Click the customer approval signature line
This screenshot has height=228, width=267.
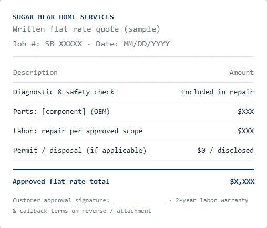pyautogui.click(x=139, y=202)
